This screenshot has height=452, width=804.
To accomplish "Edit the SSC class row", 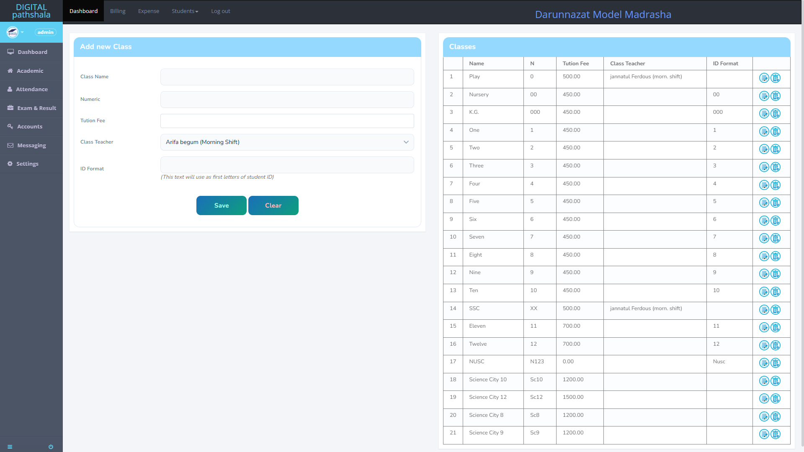I will 764,310.
